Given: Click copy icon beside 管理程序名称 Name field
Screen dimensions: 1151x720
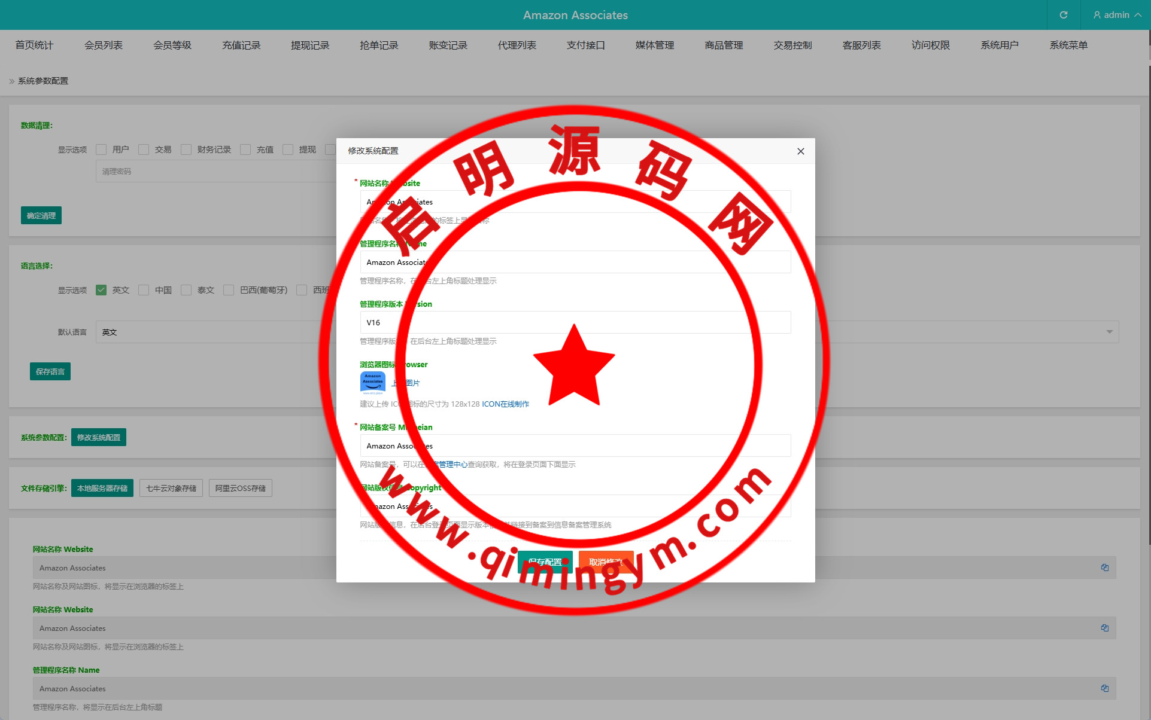Looking at the screenshot, I should (x=1104, y=688).
